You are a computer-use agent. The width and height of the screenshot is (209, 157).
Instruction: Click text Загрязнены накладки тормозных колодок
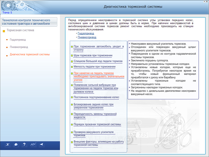[157, 87]
